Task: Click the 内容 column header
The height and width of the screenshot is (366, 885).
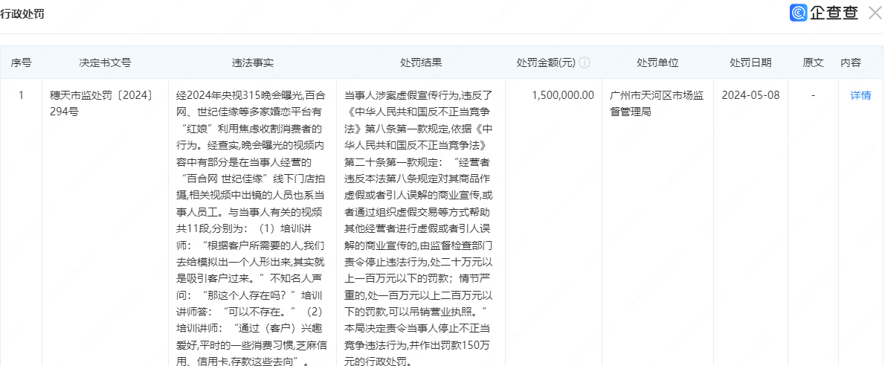Action: (x=851, y=62)
